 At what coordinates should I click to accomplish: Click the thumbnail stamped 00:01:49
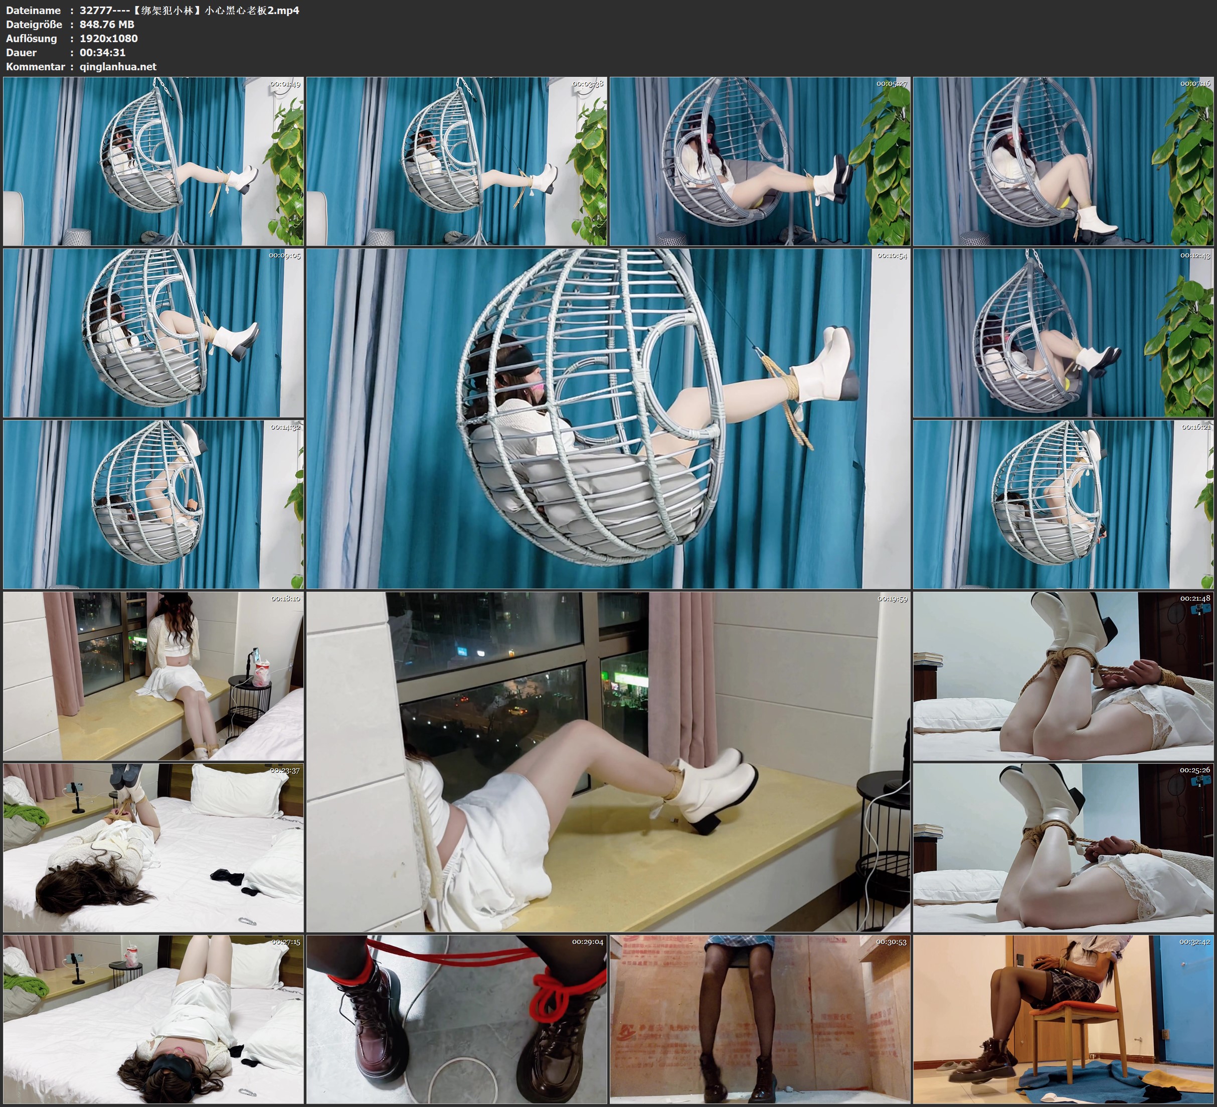click(x=153, y=162)
